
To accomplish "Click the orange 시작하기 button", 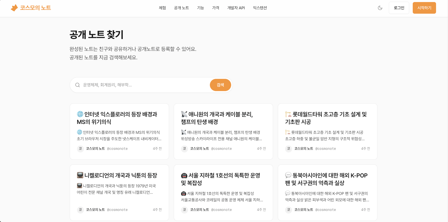I will 424,8.
